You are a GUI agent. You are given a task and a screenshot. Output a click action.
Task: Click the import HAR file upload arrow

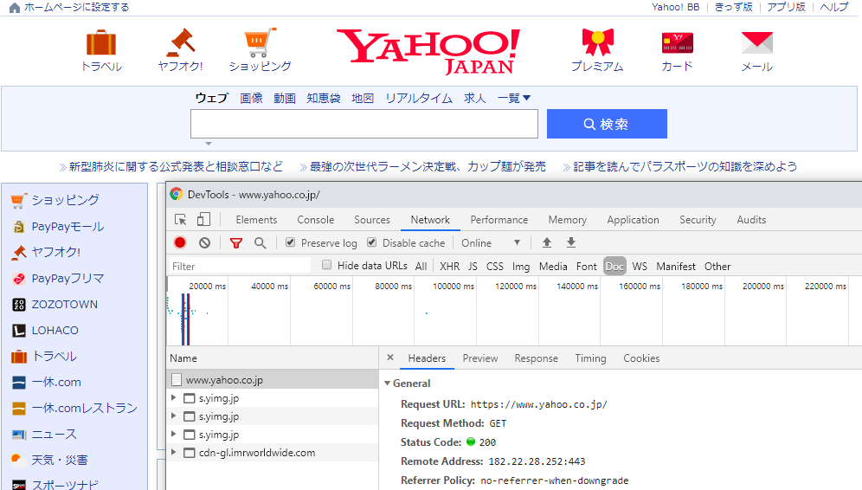coord(546,243)
